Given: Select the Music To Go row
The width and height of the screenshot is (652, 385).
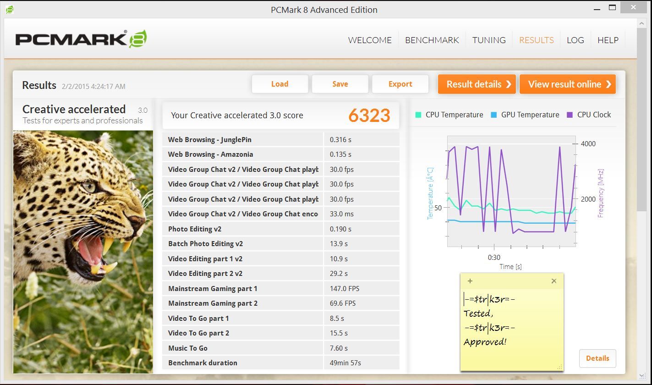Looking at the screenshot, I should [280, 348].
